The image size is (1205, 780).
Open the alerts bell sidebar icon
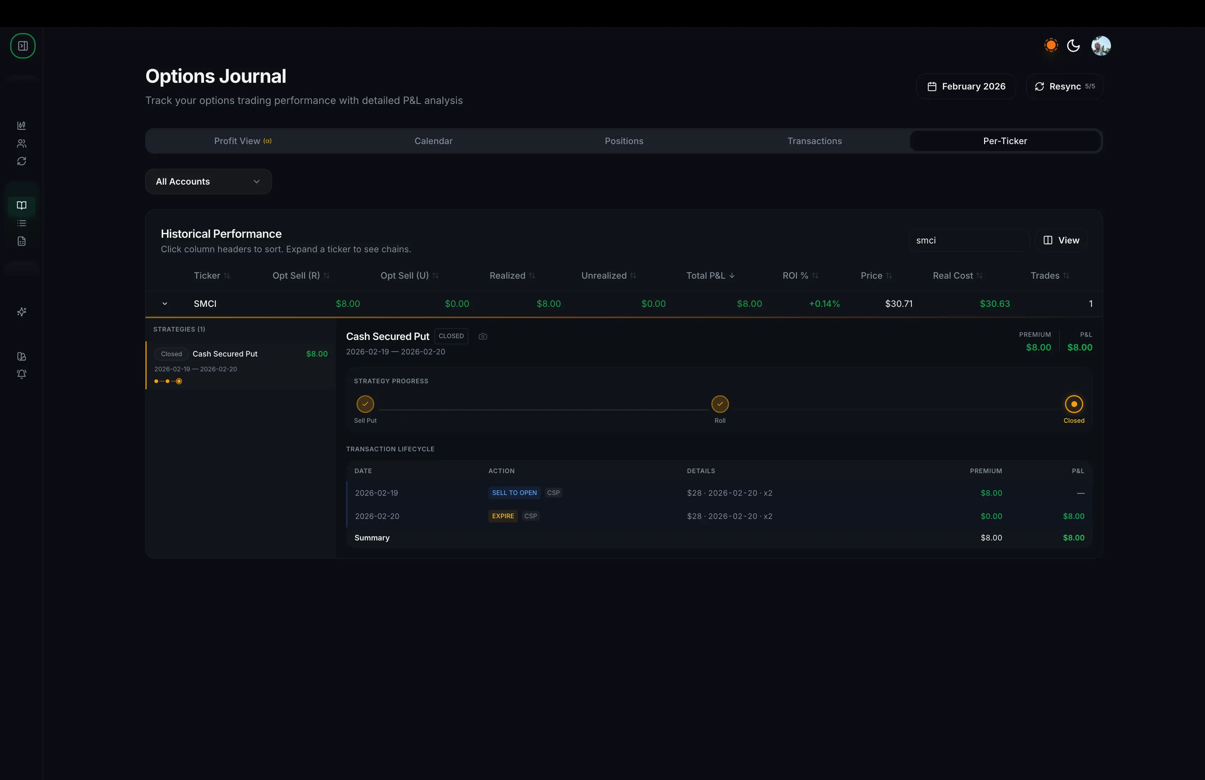coord(21,374)
